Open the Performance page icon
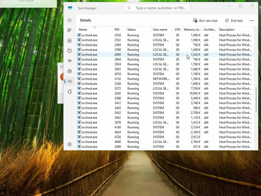Image resolution: width=261 pixels, height=196 pixels. coord(70,41)
